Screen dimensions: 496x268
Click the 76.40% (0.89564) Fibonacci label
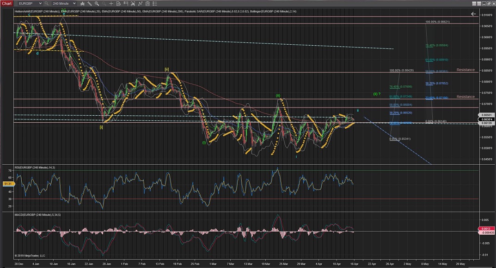tap(436, 45)
